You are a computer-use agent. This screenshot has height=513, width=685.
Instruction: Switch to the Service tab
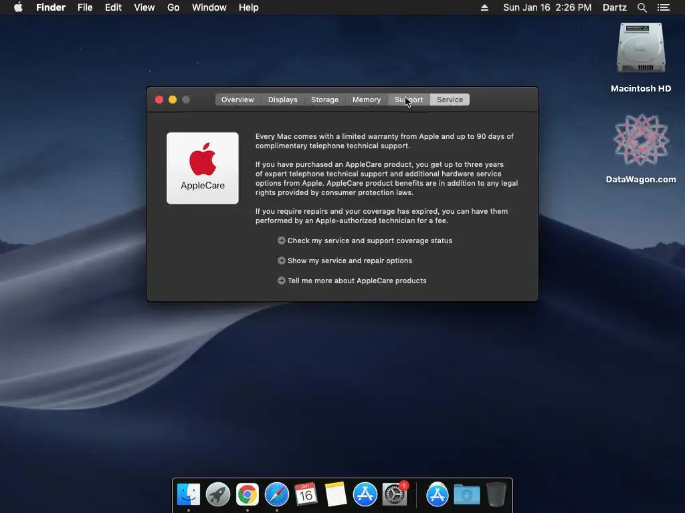point(450,100)
